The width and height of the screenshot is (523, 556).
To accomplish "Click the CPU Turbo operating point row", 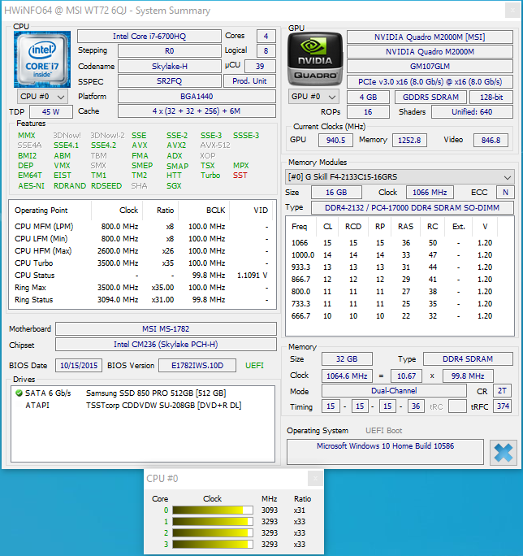I will 142,263.
